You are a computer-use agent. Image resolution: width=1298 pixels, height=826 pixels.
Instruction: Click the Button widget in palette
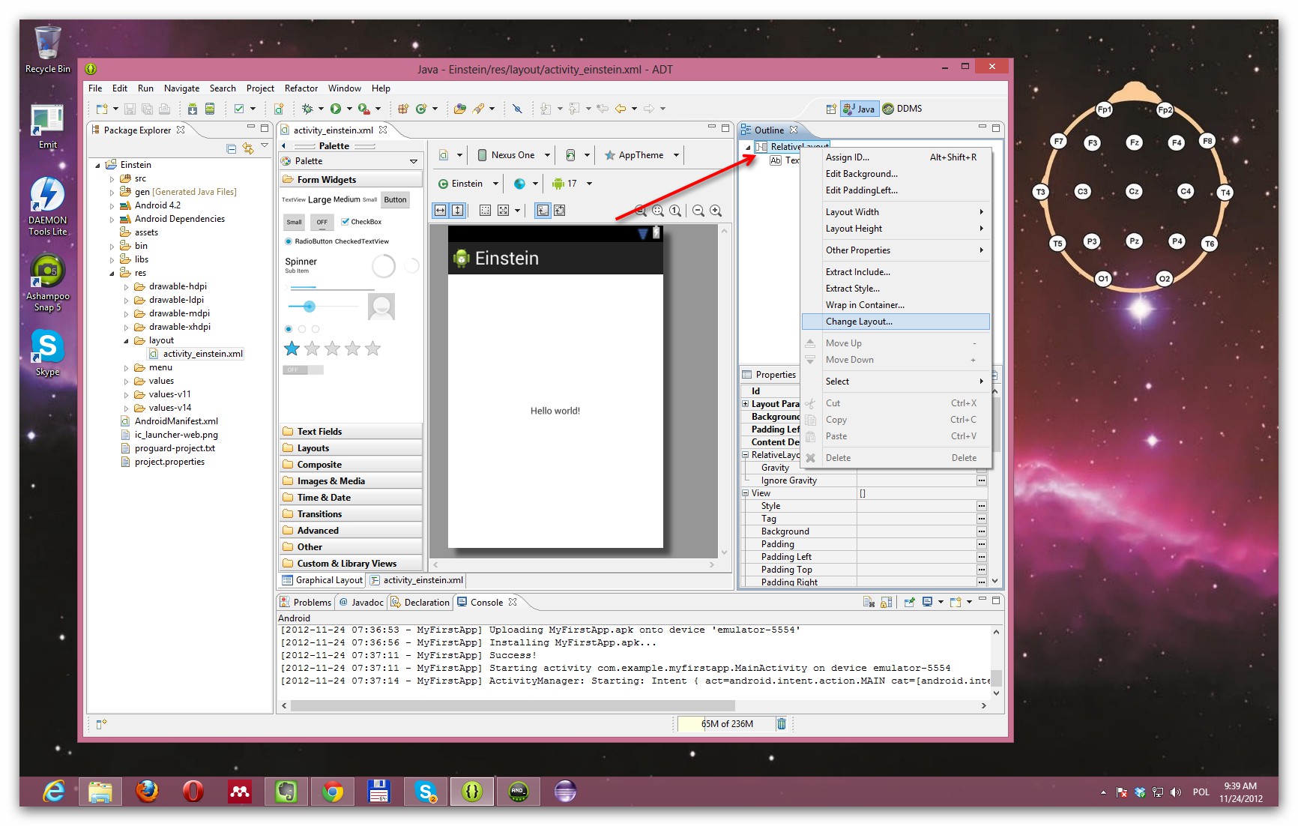point(395,200)
